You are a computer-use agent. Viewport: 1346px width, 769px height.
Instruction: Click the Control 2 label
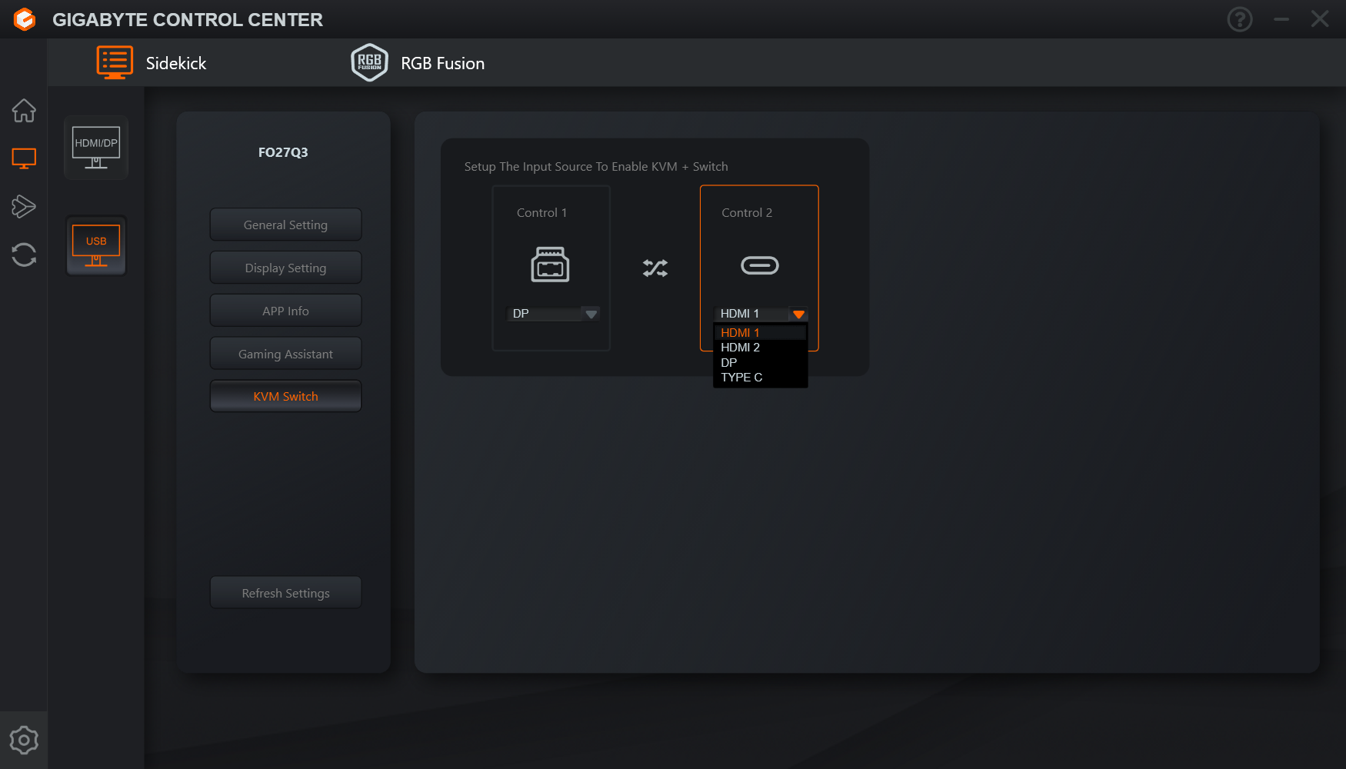pyautogui.click(x=747, y=212)
